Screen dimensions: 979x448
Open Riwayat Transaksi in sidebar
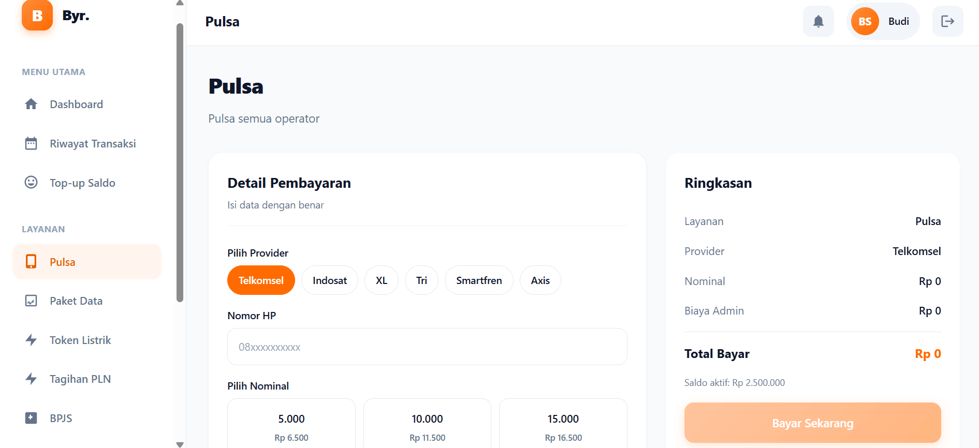point(87,143)
